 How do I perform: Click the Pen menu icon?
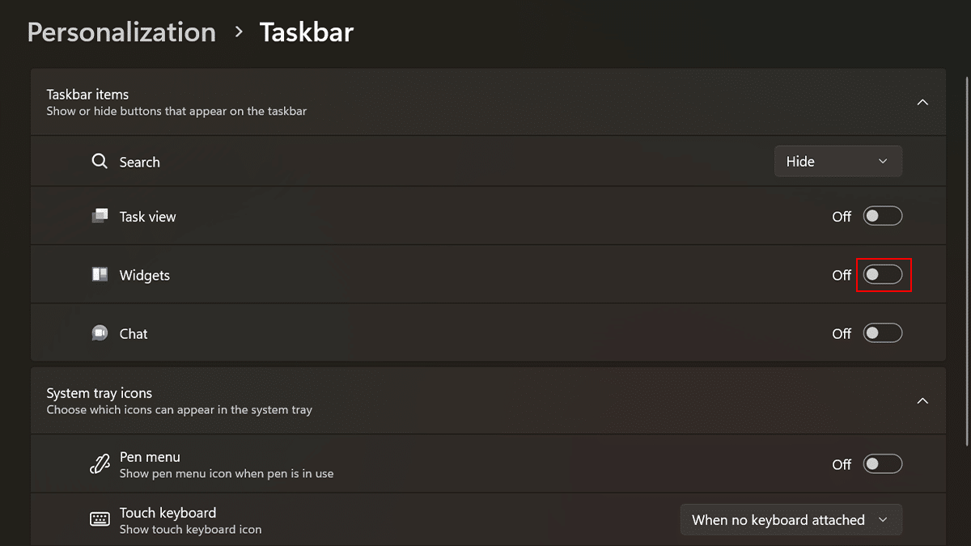(100, 464)
